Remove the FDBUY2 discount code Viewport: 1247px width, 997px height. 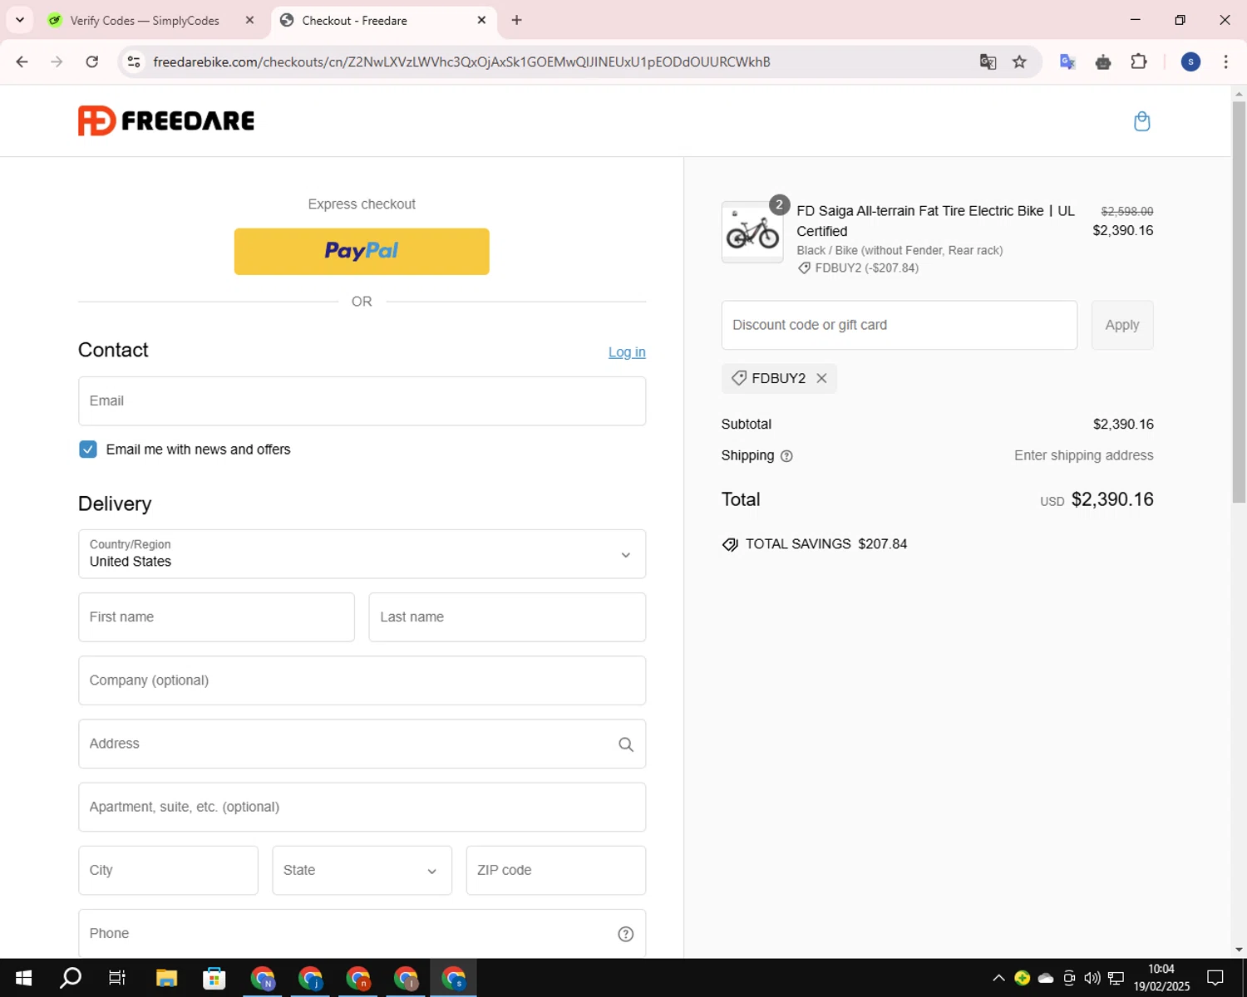coord(821,378)
